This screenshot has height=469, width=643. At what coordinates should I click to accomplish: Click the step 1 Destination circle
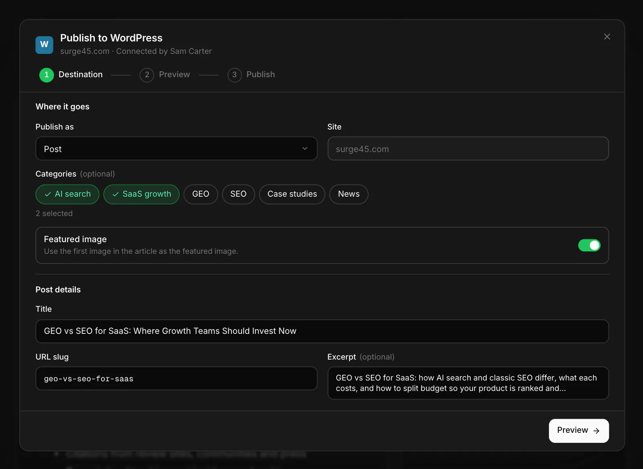(x=47, y=75)
